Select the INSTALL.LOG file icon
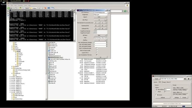192x108 pixels. pos(49,61)
